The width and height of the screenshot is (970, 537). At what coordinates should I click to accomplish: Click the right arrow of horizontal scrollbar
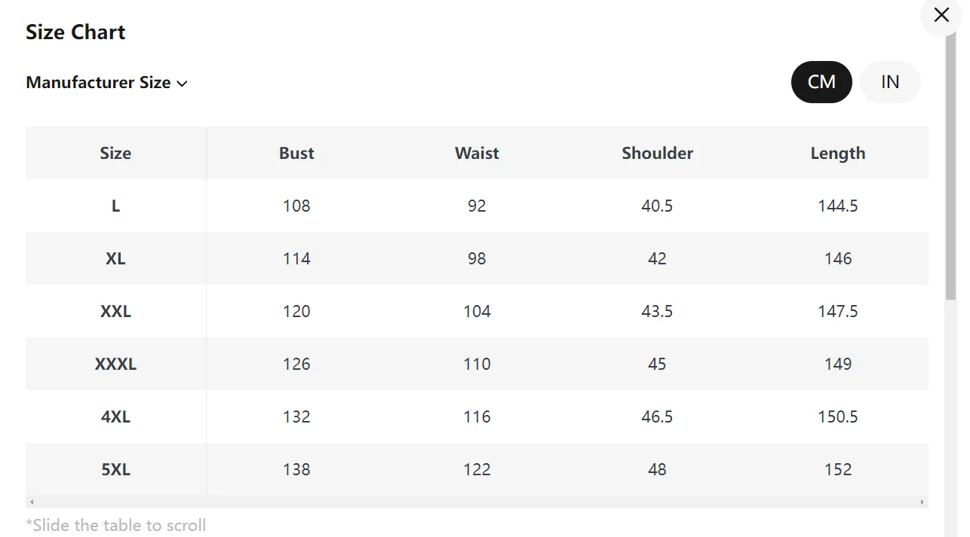[922, 502]
